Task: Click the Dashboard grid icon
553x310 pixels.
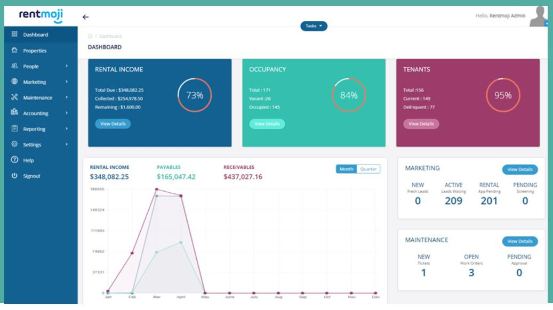Action: point(16,34)
